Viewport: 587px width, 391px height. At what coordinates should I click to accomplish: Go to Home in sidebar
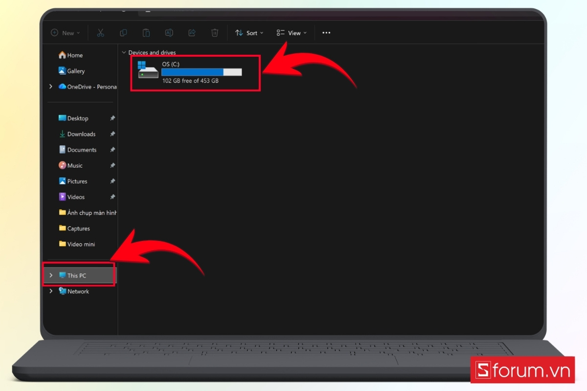coord(70,55)
